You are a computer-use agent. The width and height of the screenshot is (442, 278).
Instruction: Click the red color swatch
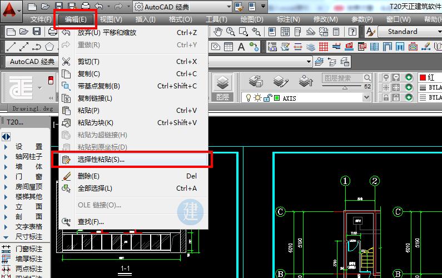423,77
